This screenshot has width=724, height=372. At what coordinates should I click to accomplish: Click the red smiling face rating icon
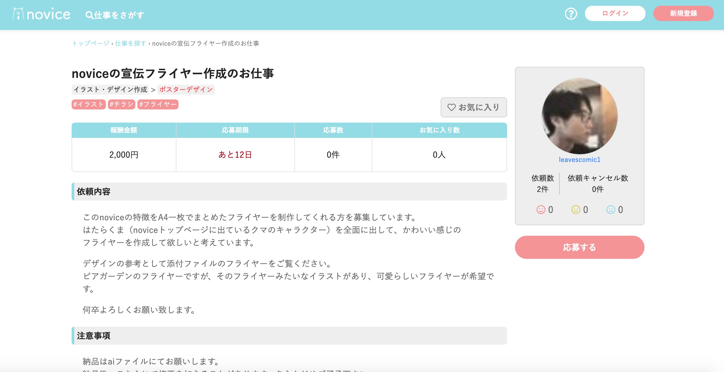point(540,209)
